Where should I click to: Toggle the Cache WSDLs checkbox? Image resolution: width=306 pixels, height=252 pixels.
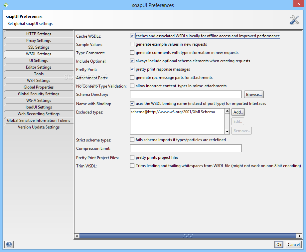point(132,36)
